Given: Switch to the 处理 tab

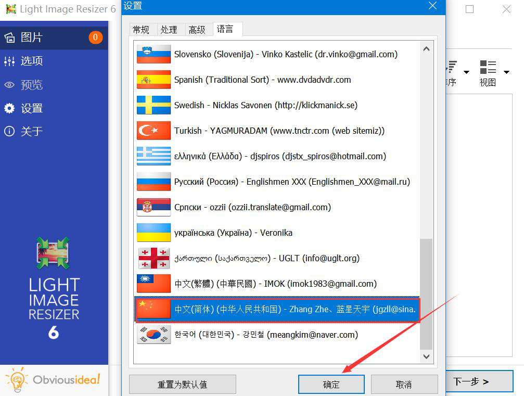Looking at the screenshot, I should 169,30.
